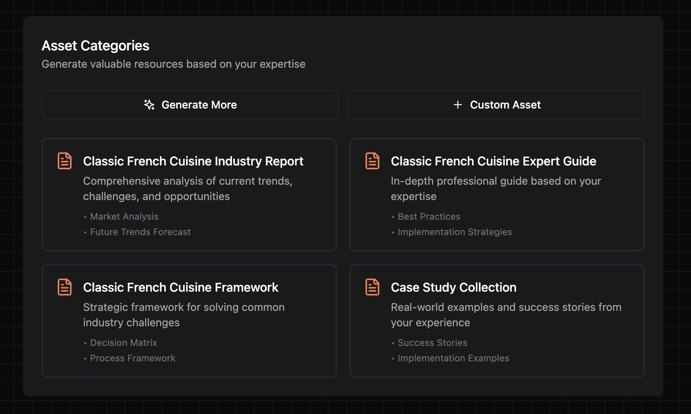
Task: Click the Market Analysis bullet item
Action: coord(124,217)
